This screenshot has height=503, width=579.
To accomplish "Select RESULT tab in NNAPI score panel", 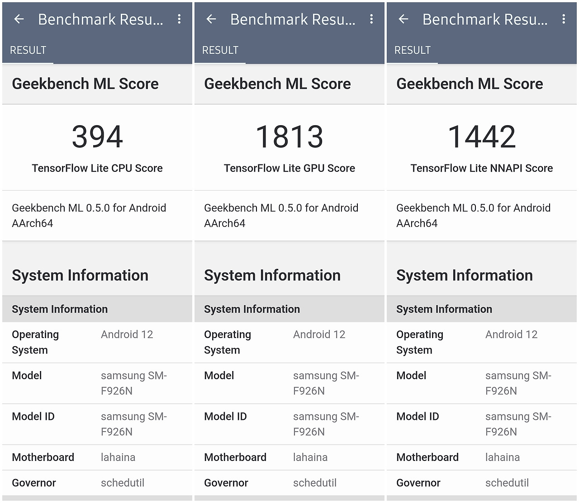I will tap(413, 50).
